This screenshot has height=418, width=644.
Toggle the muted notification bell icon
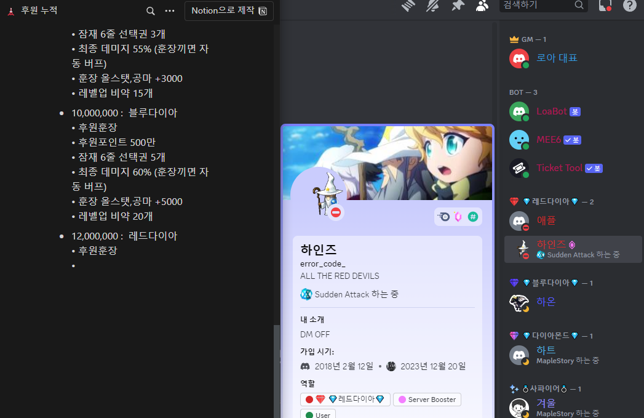pyautogui.click(x=433, y=6)
